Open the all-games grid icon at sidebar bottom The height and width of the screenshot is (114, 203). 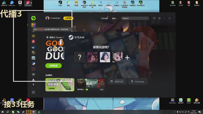pyautogui.click(x=33, y=92)
